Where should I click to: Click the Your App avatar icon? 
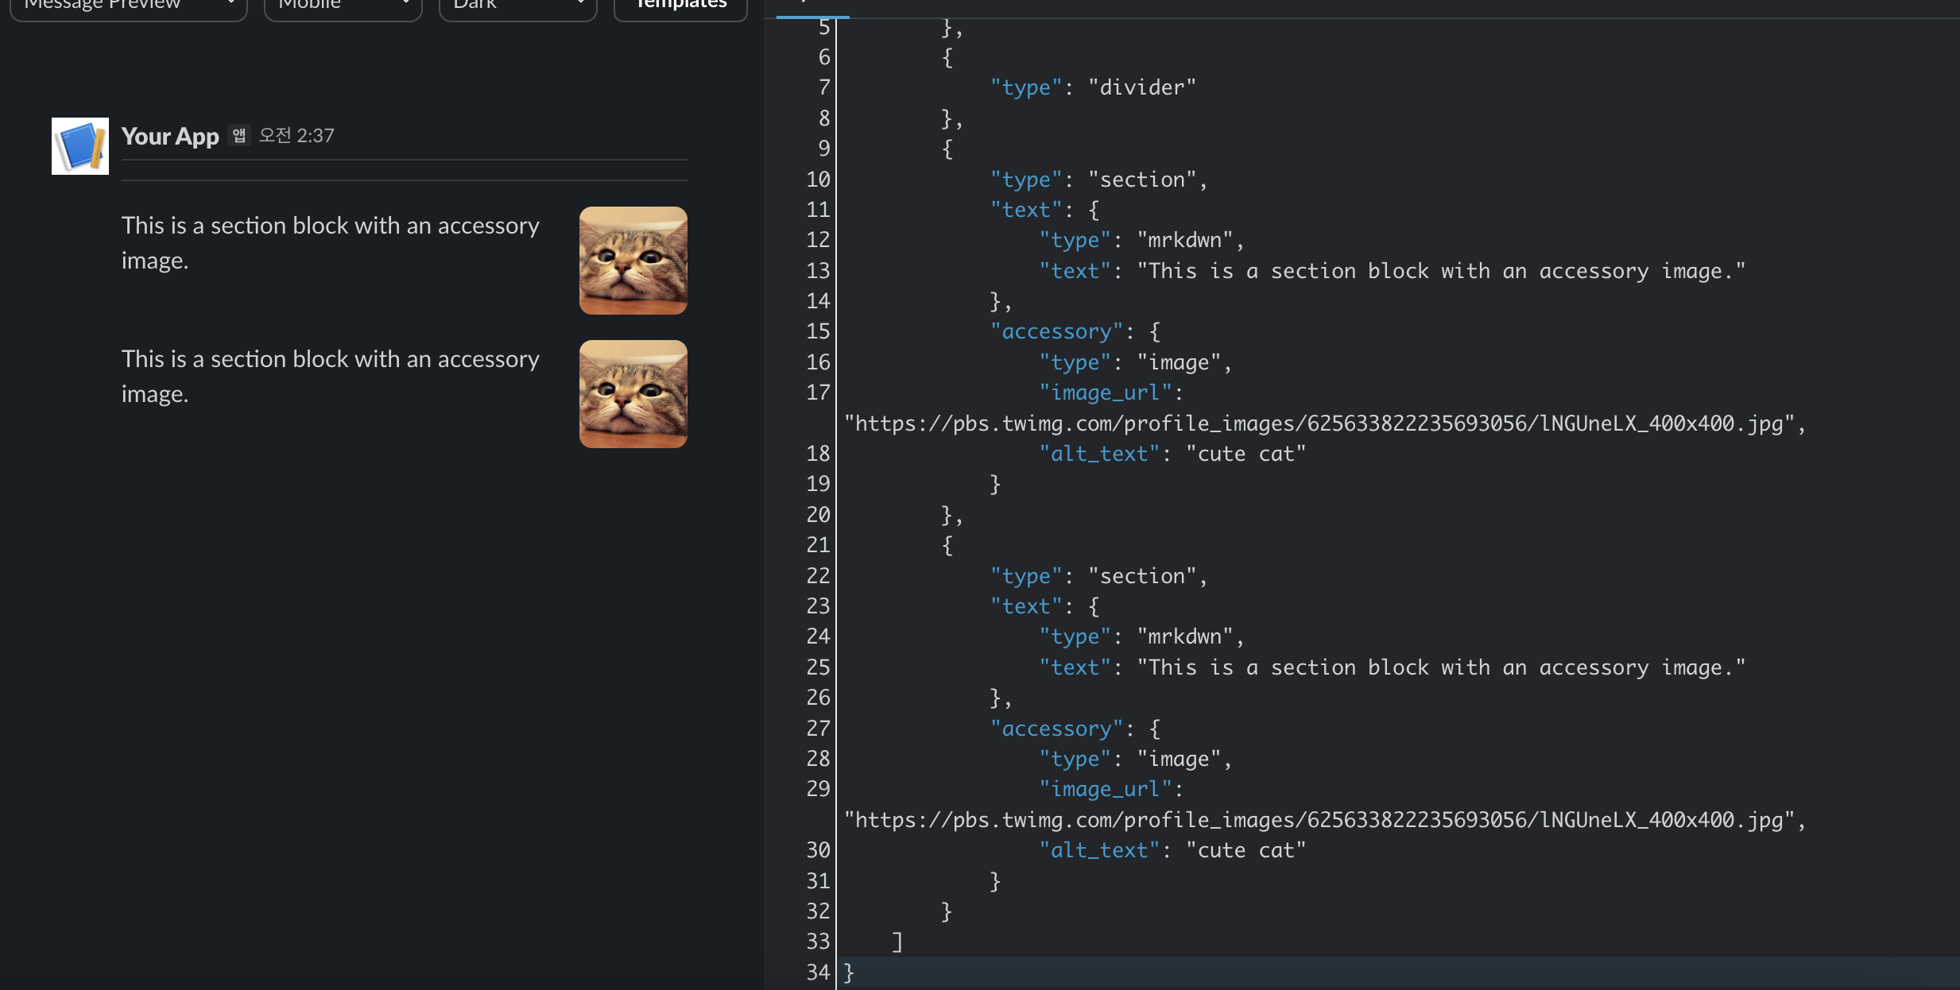[80, 146]
